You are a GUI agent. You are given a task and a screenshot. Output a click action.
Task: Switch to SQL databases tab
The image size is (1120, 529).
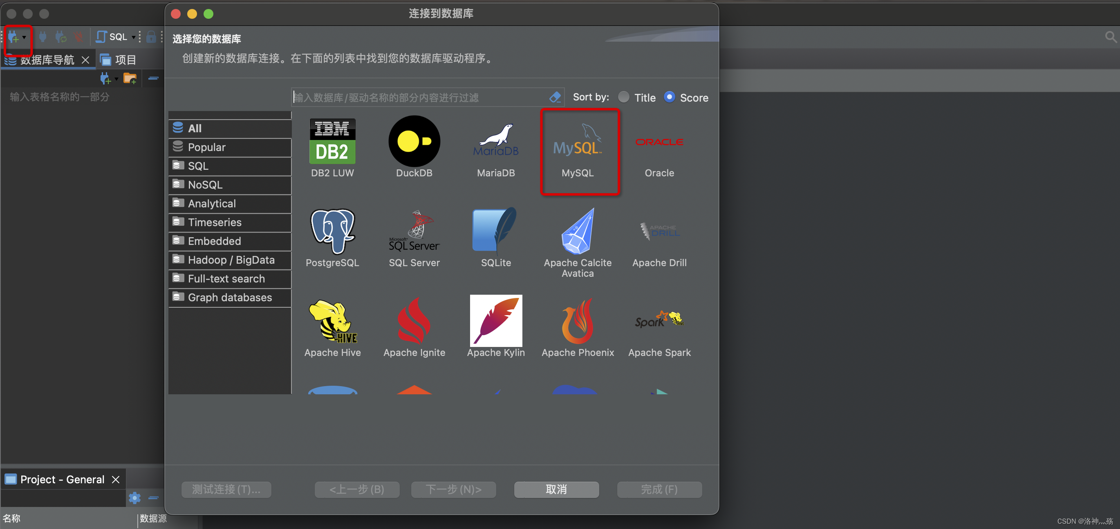click(x=199, y=165)
